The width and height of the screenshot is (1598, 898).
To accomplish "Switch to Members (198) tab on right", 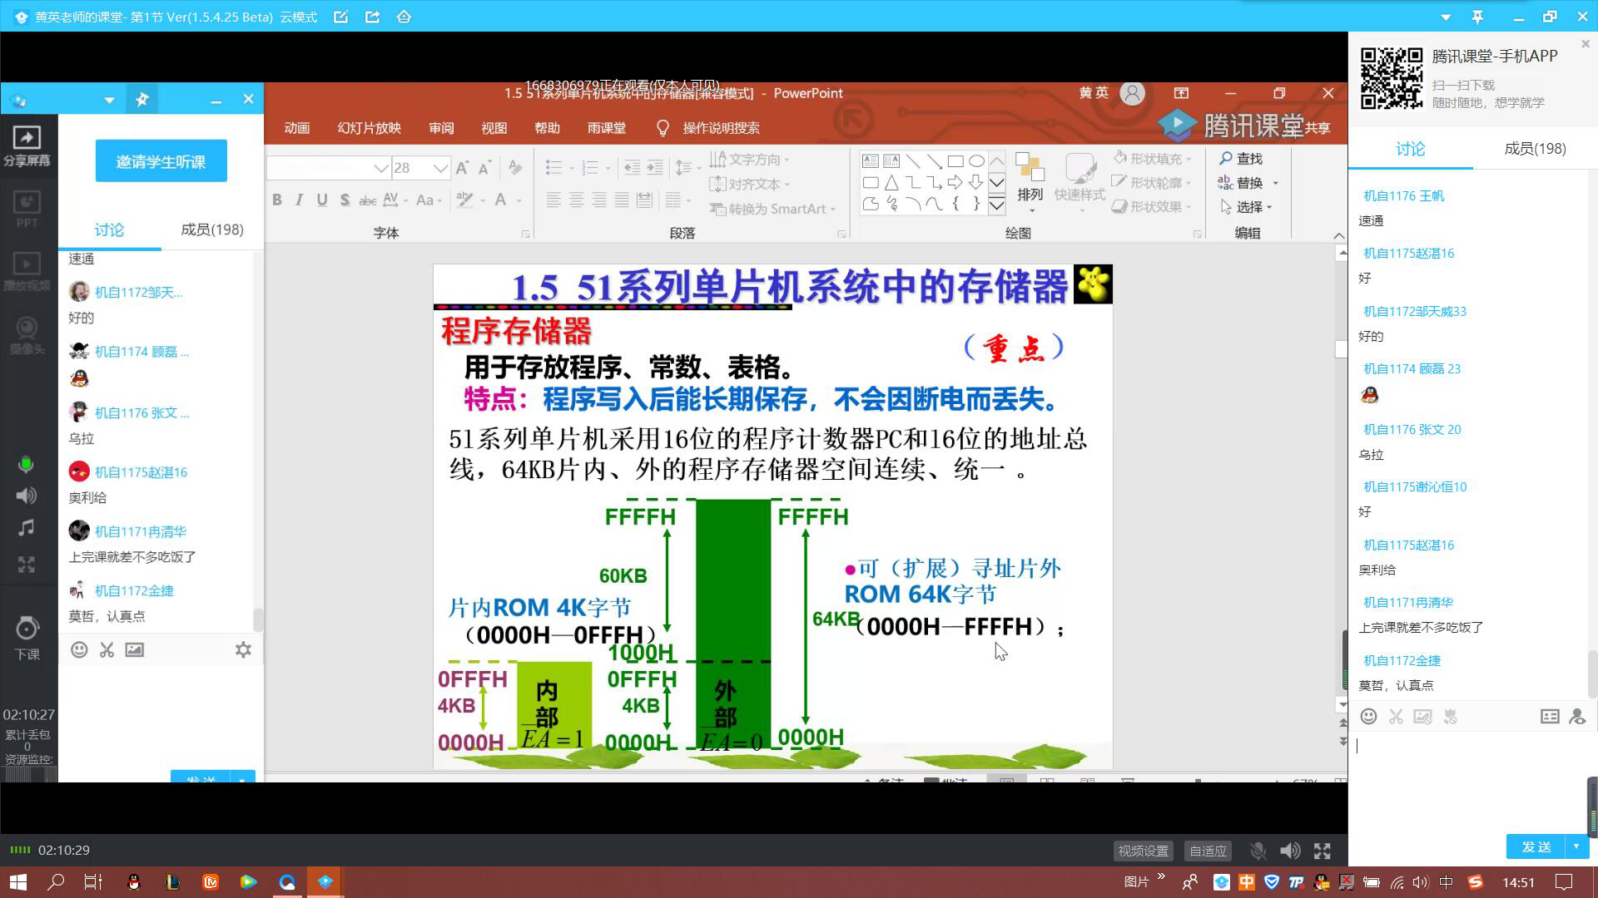I will 1535,149.
